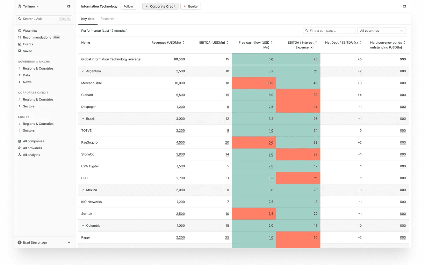The image size is (425, 265).
Task: Click the All companies building icon
Action: click(x=20, y=141)
